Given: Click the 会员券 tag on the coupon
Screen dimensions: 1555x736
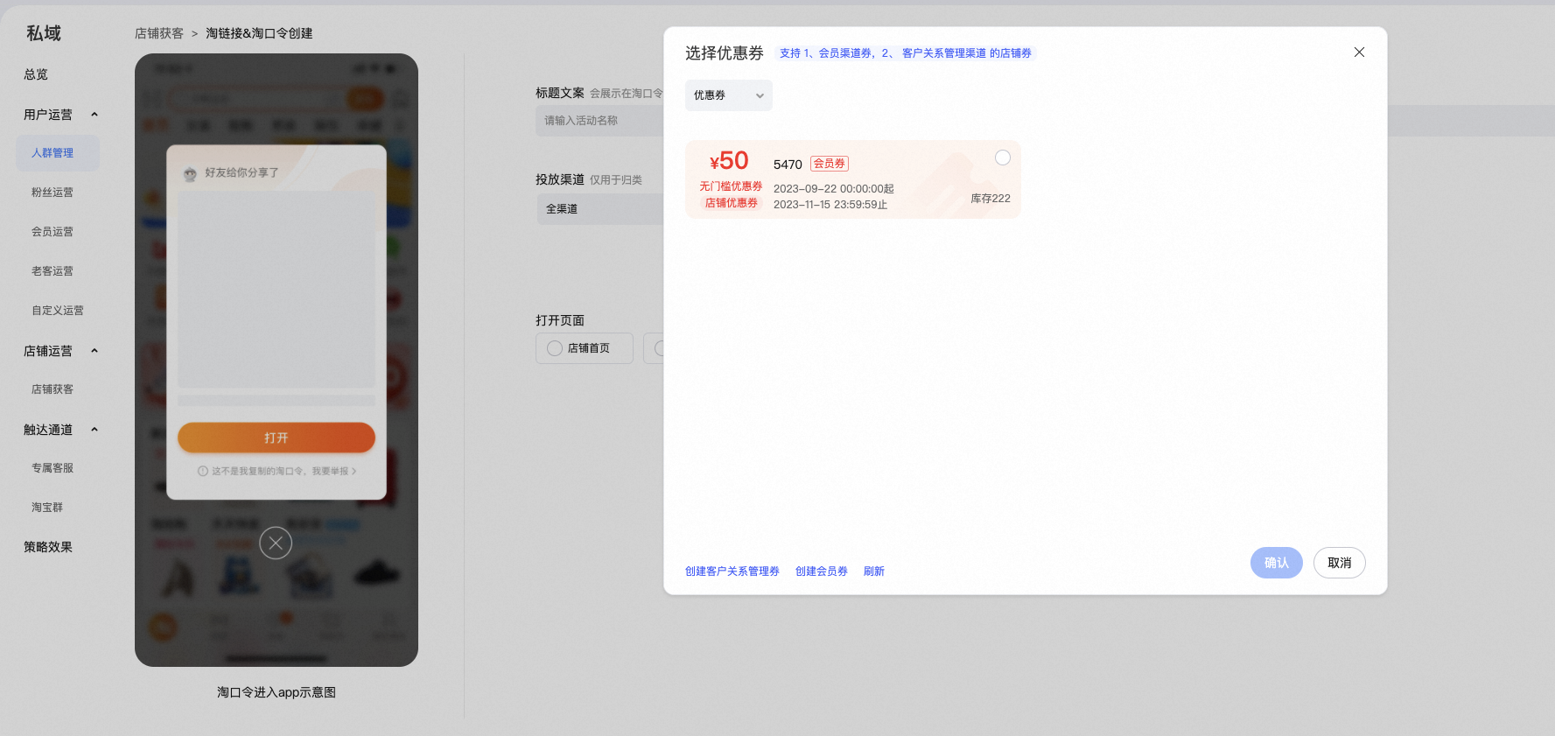Looking at the screenshot, I should tap(830, 164).
